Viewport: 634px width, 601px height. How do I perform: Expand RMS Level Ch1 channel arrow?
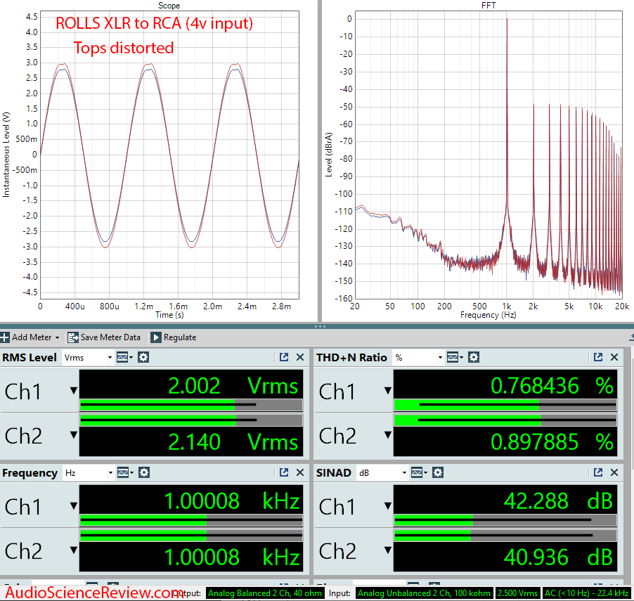pyautogui.click(x=74, y=391)
